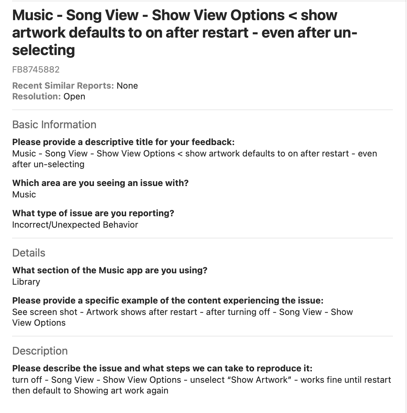This screenshot has height=413, width=407.
Task: Click the Open resolution status
Action: [x=74, y=96]
